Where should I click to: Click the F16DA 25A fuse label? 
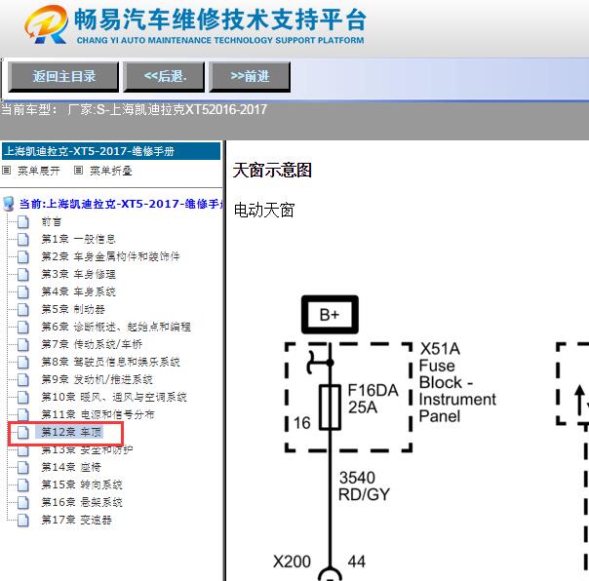click(373, 399)
